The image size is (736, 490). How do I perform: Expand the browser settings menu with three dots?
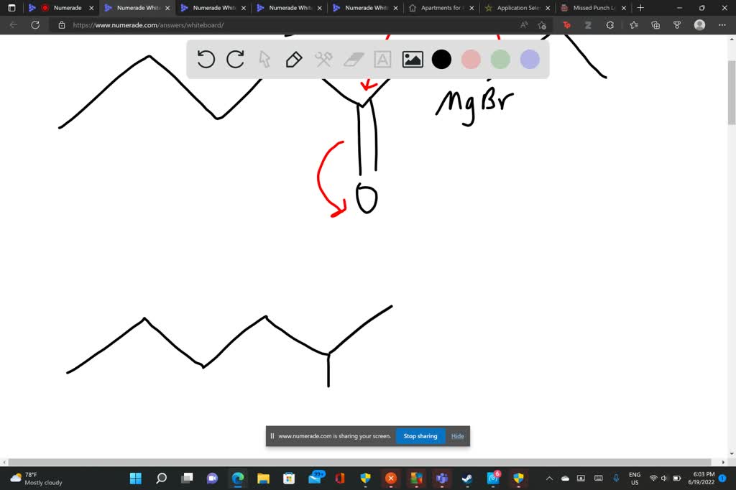click(722, 24)
